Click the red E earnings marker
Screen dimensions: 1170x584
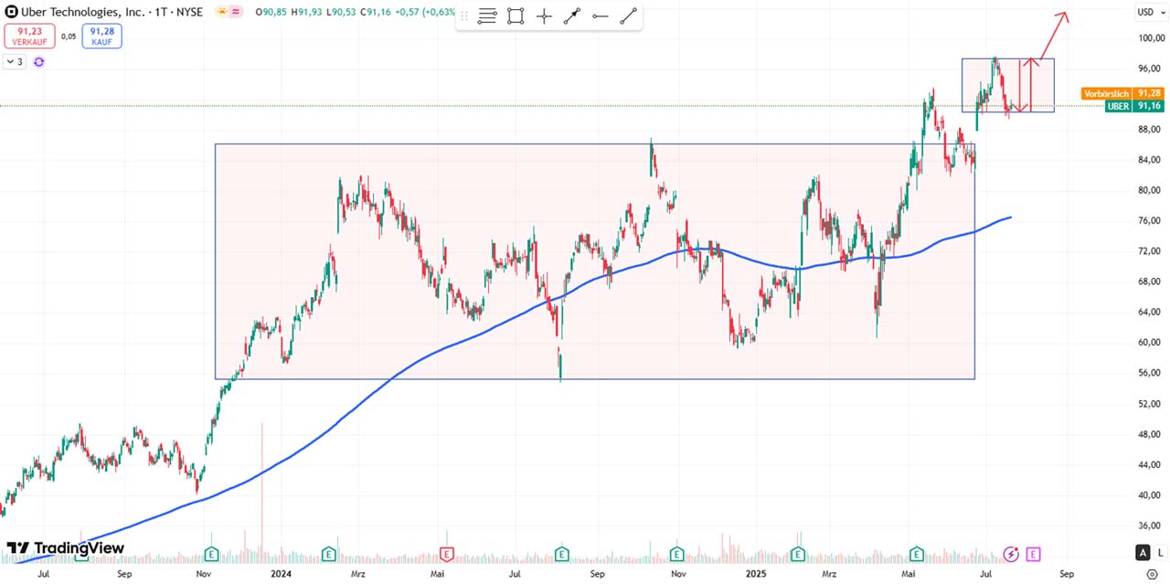(447, 554)
